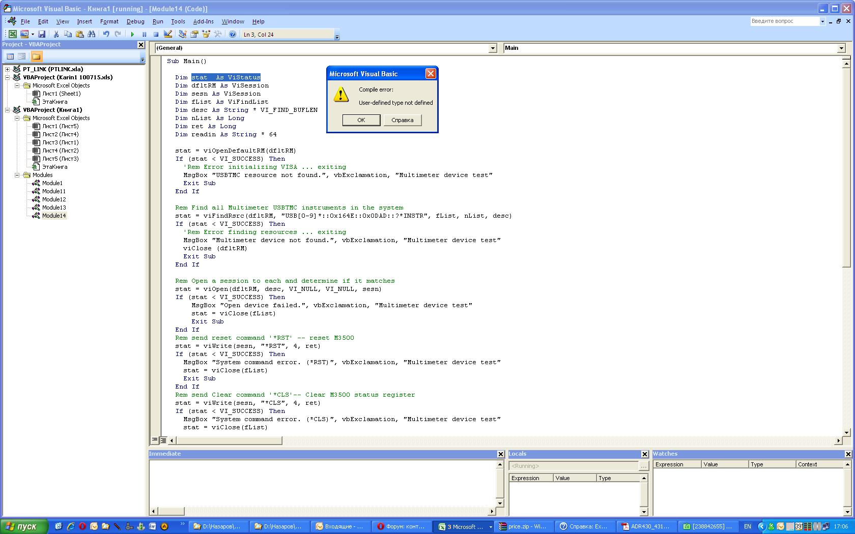Switch to Procedure View button
855x534 pixels.
tap(155, 440)
